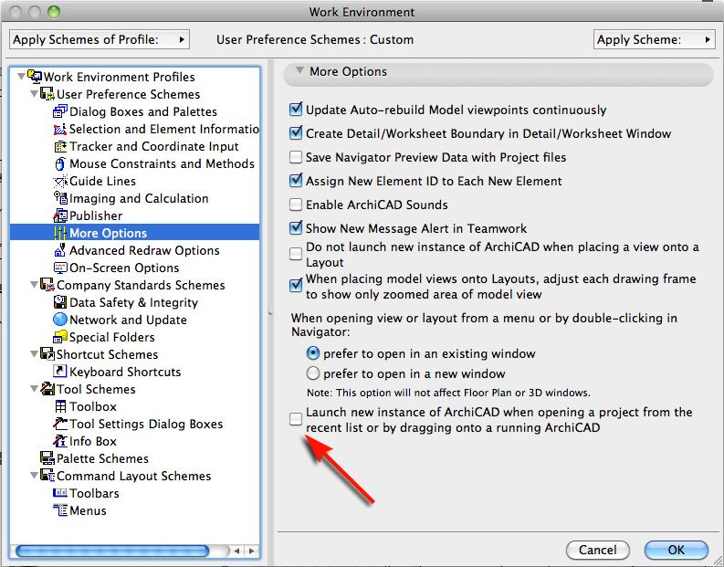This screenshot has width=724, height=567.
Task: Click the Special Folders icon
Action: [60, 337]
